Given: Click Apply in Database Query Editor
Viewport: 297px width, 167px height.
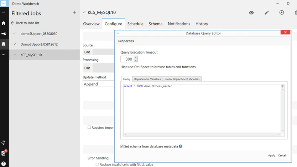Looking at the screenshot, I should pyautogui.click(x=271, y=156).
